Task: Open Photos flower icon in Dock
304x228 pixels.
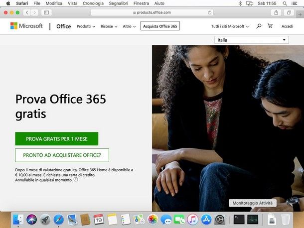Action: coord(152,219)
